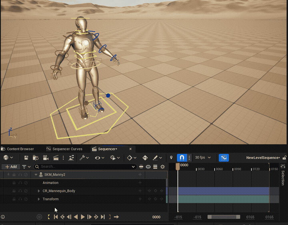
Task: Click the Sequencer settings gear icon
Action: tap(162, 167)
